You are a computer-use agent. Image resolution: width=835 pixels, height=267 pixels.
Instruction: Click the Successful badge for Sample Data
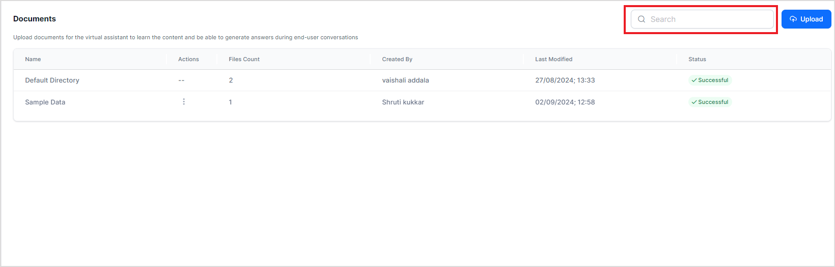(710, 102)
